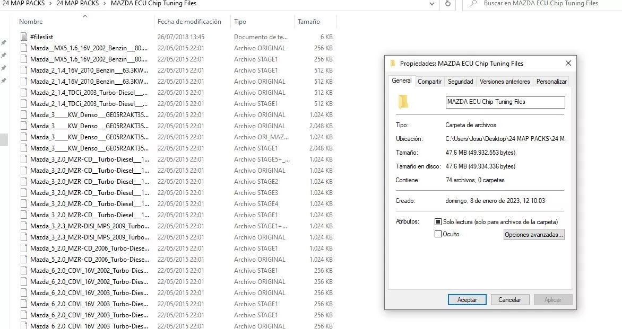Switch to Versiones anteriores tab
This screenshot has height=329, width=622.
click(505, 82)
